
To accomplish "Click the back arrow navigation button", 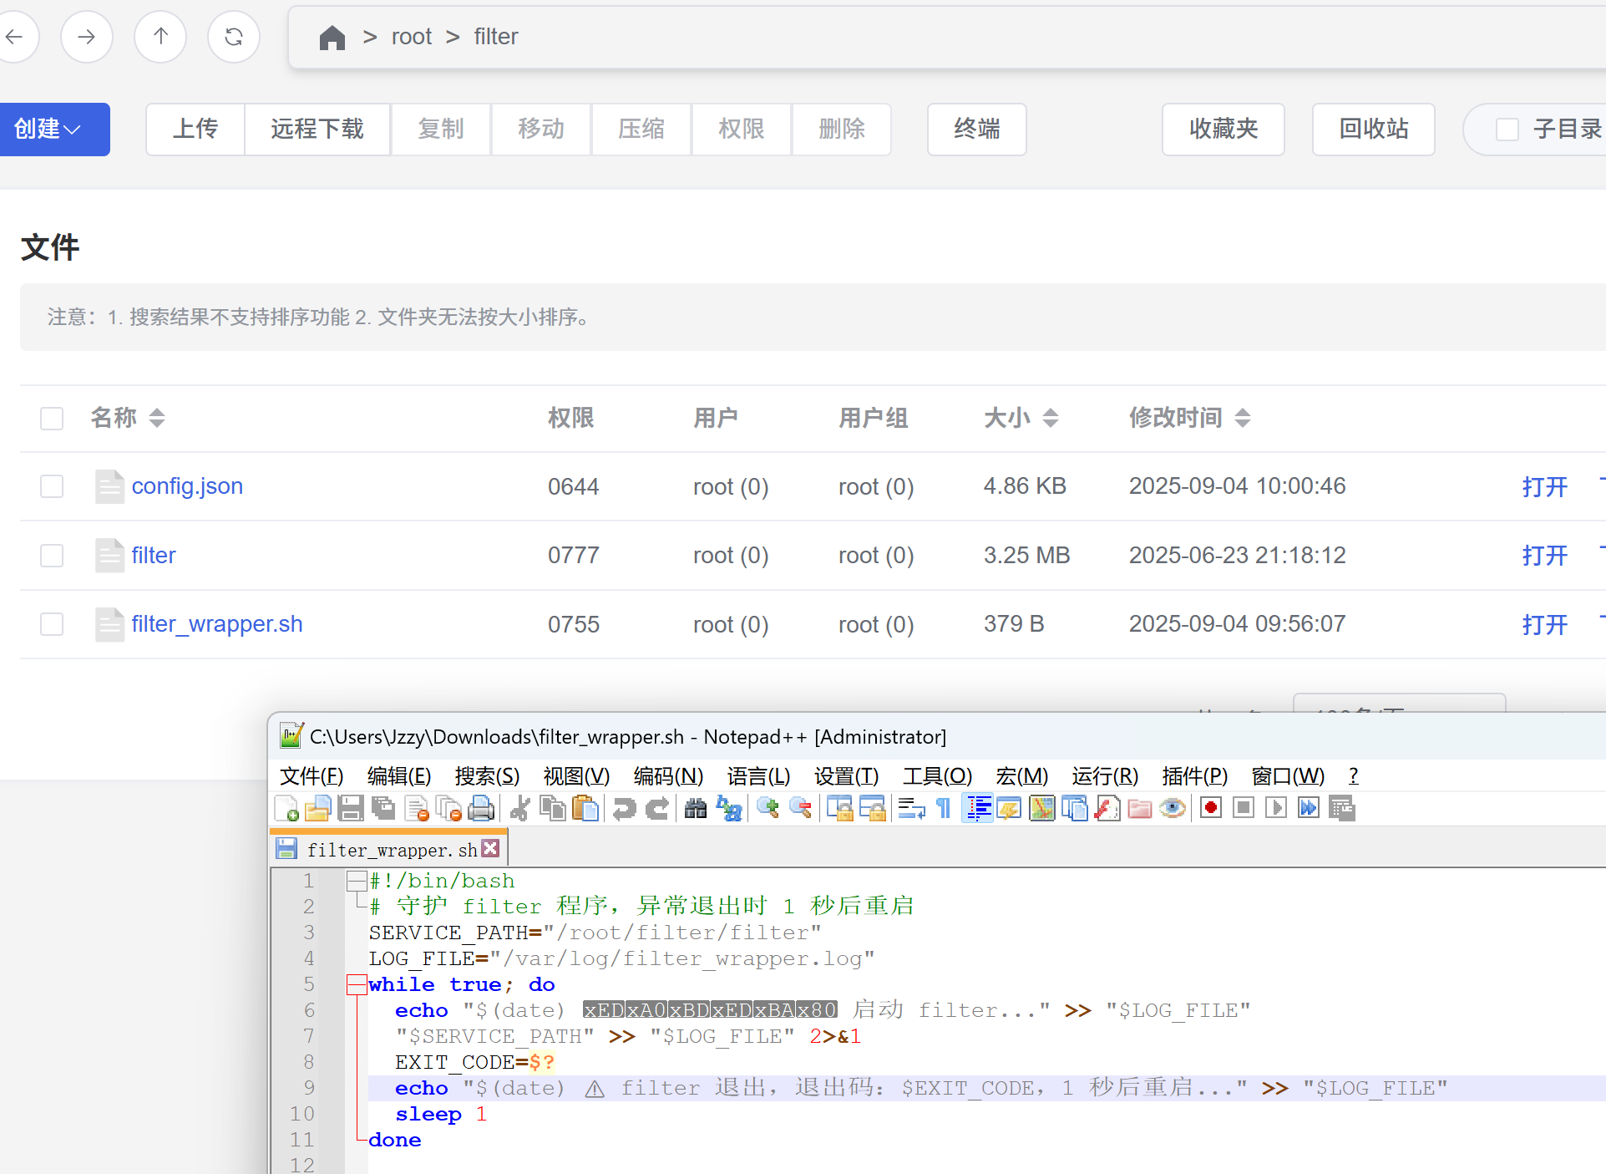I will pos(13,37).
